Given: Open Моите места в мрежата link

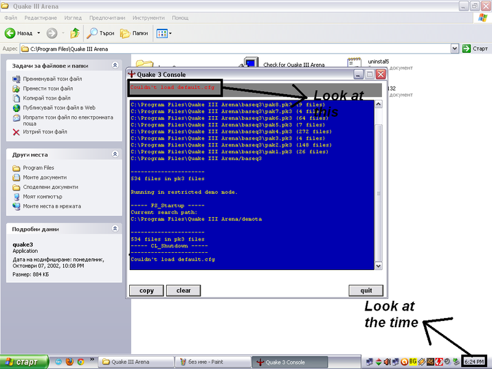Looking at the screenshot, I should 52,206.
